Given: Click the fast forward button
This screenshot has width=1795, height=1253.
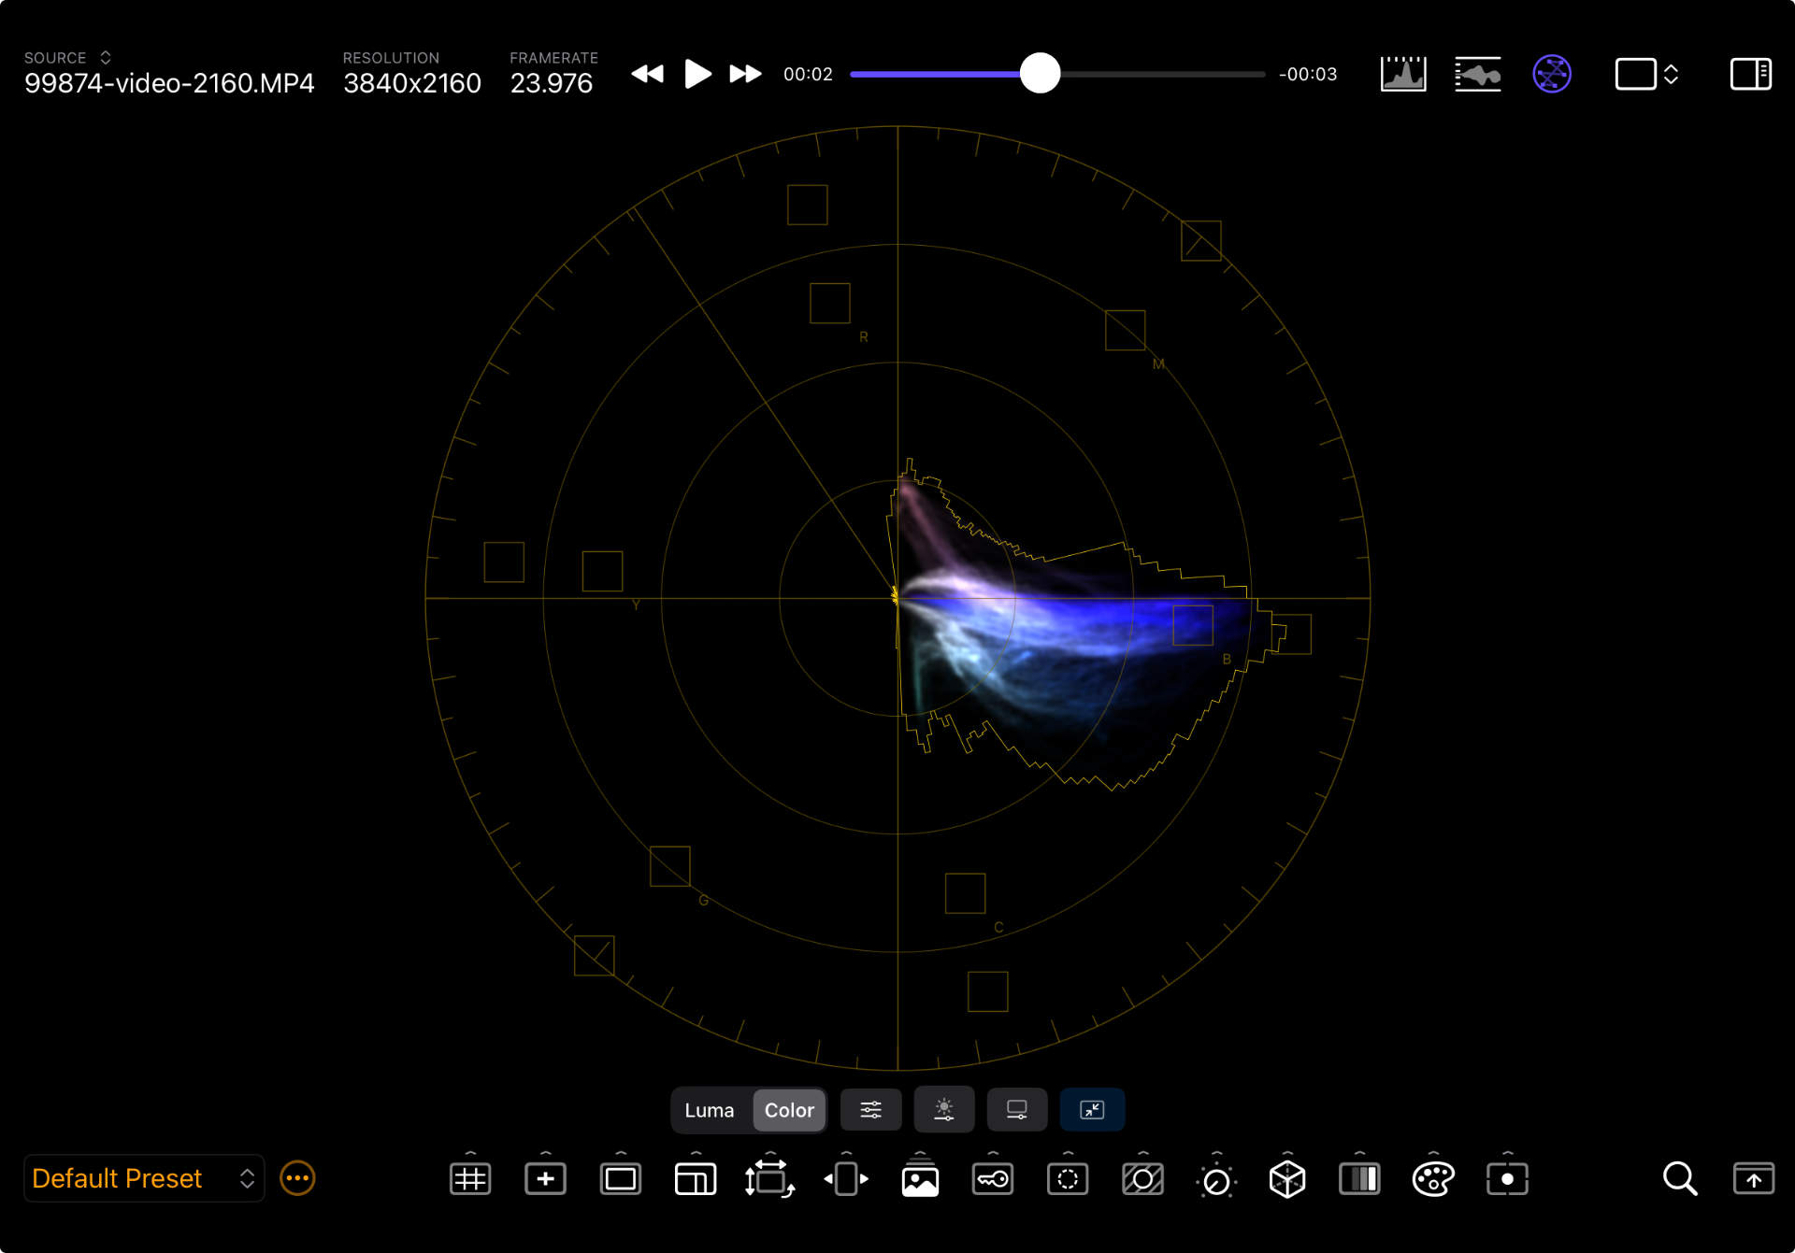Looking at the screenshot, I should tap(745, 74).
